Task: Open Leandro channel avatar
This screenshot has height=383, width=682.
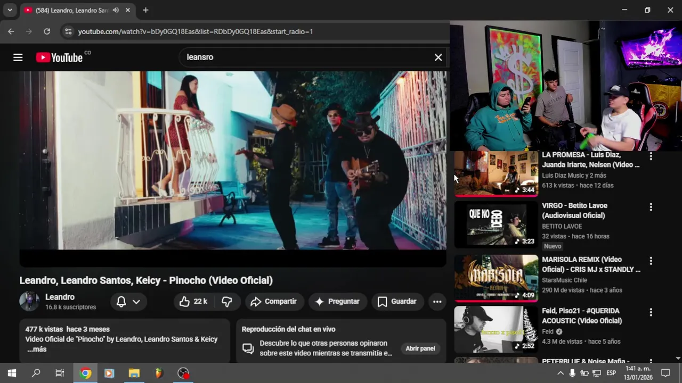Action: coord(29,301)
